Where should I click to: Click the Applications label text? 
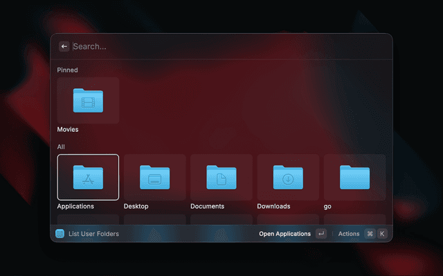tap(75, 206)
